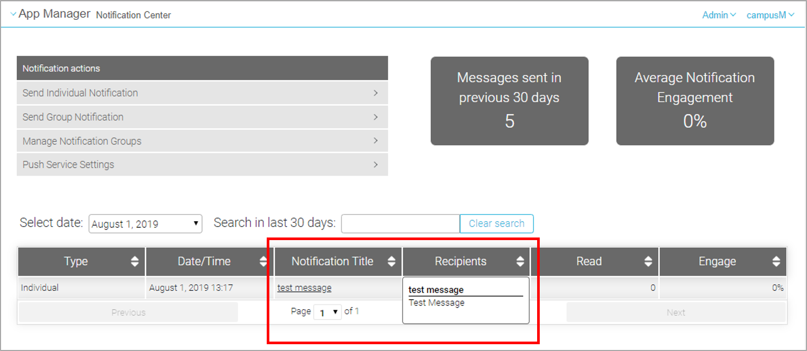Screen dimensions: 807x351
Task: Focus the Search in last 30 days field
Action: click(x=400, y=223)
